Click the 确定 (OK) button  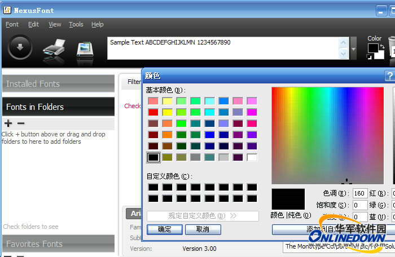[165, 229]
